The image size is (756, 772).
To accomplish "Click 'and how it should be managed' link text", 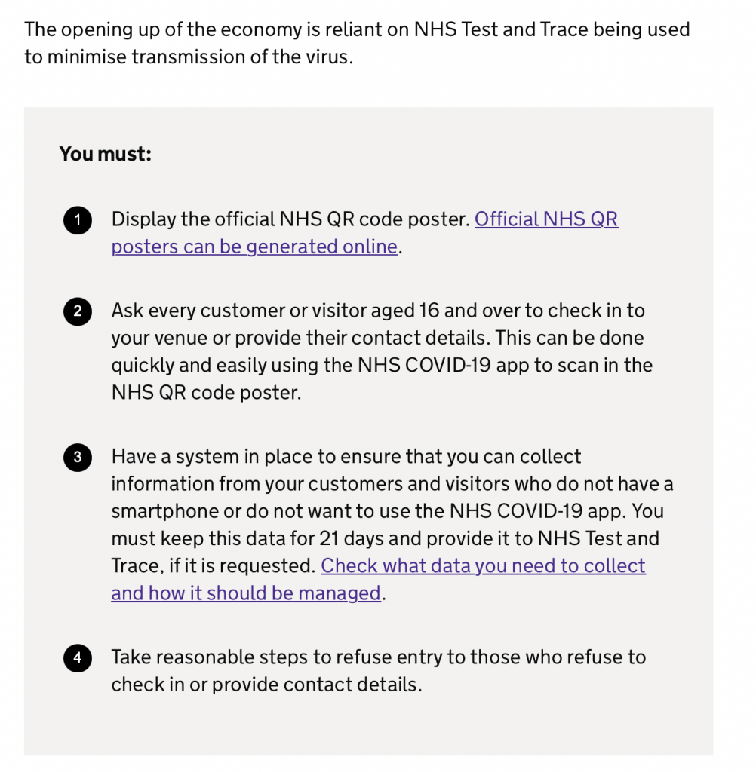I will coord(245,593).
